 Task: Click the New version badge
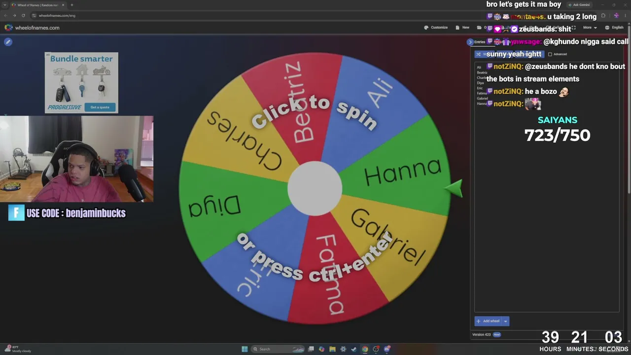coord(496,335)
